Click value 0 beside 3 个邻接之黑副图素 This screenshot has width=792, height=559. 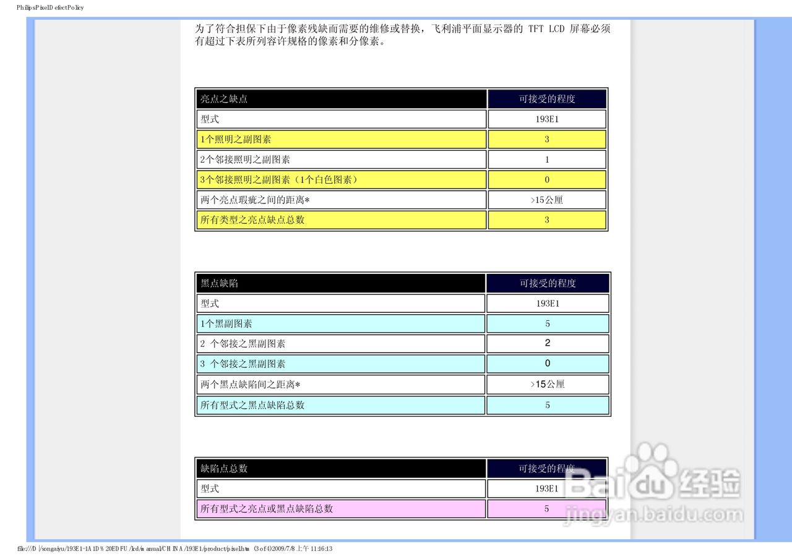coord(548,364)
